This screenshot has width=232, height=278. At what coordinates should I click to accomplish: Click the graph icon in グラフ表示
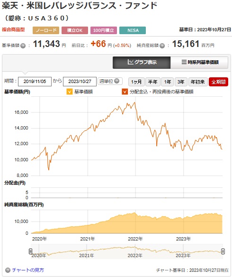pyautogui.click(x=130, y=62)
